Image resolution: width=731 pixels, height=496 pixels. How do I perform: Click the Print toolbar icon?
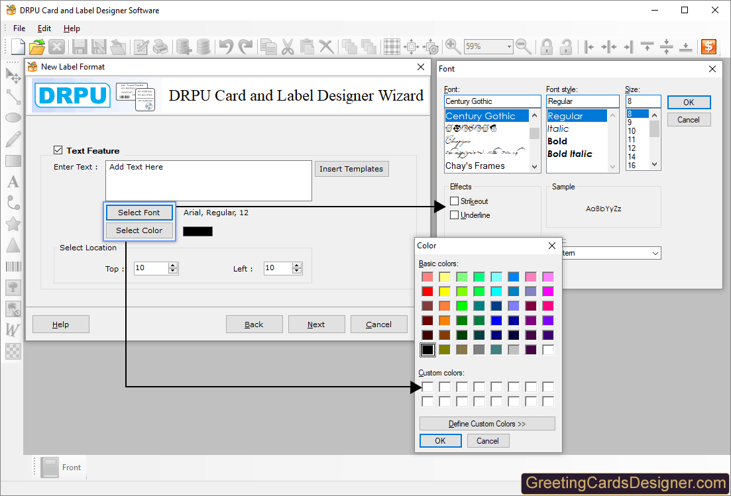160,46
